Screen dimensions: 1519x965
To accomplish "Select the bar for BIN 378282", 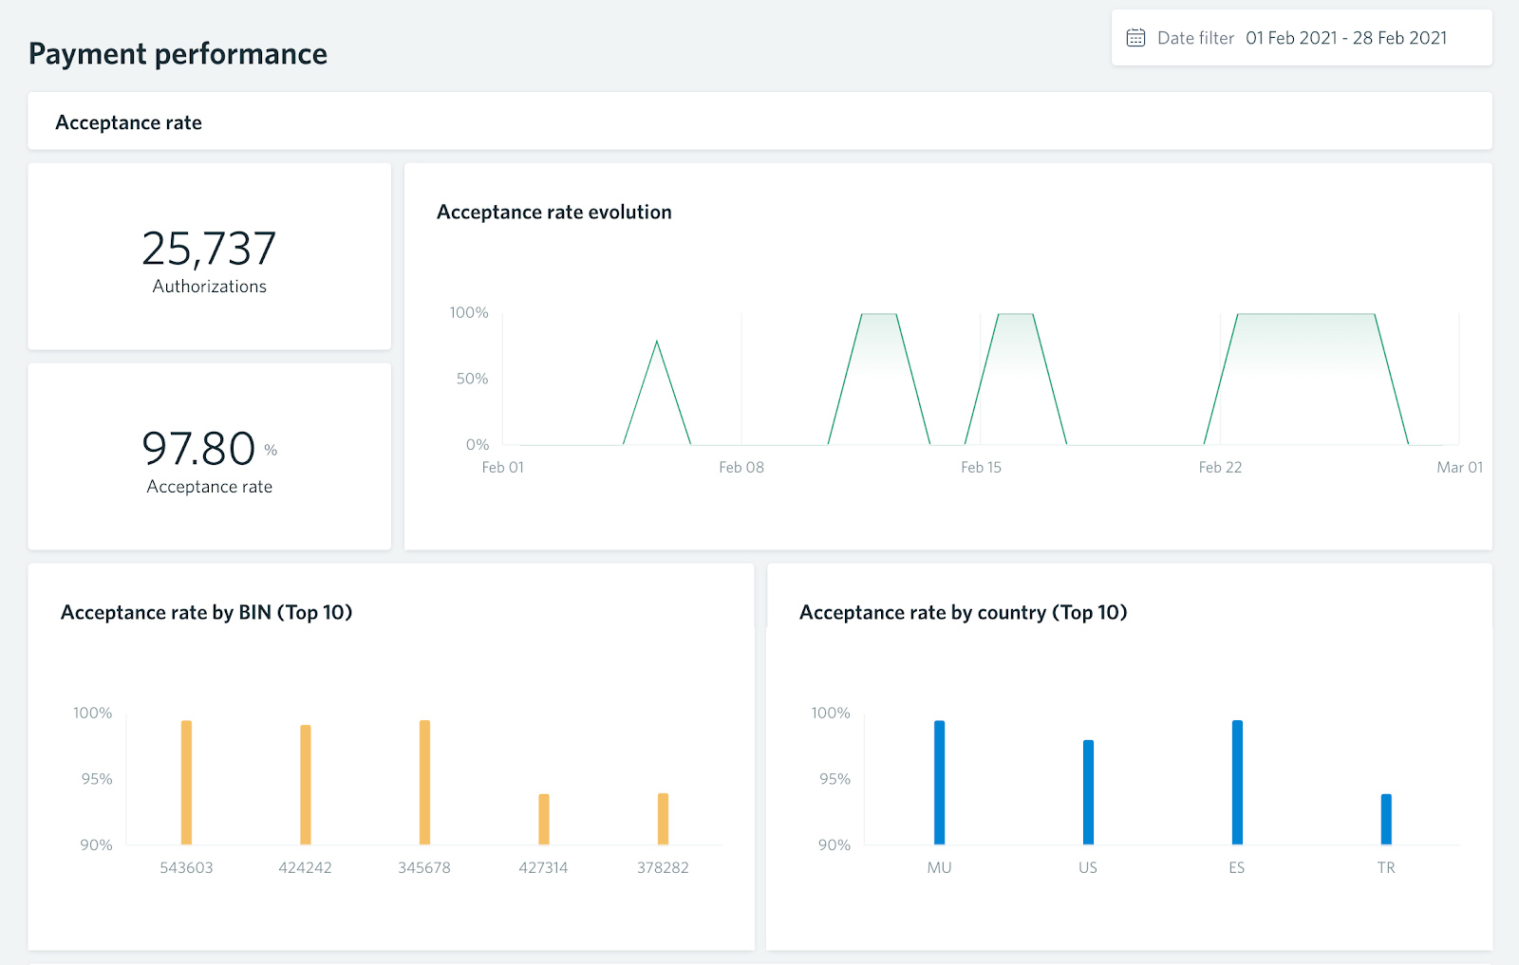I will coord(662,819).
